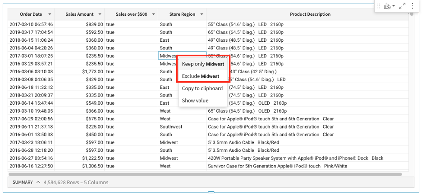Viewport: 422px width, 194px height.
Task: Choose Show value in context menu
Action: (x=195, y=101)
